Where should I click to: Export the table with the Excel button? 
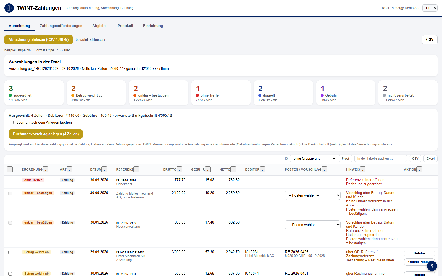tap(430, 158)
